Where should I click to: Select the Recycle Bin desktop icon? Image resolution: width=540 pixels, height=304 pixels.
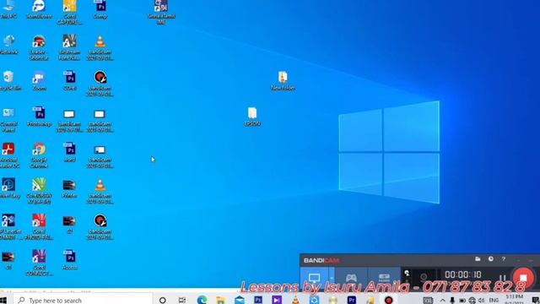pos(8,81)
